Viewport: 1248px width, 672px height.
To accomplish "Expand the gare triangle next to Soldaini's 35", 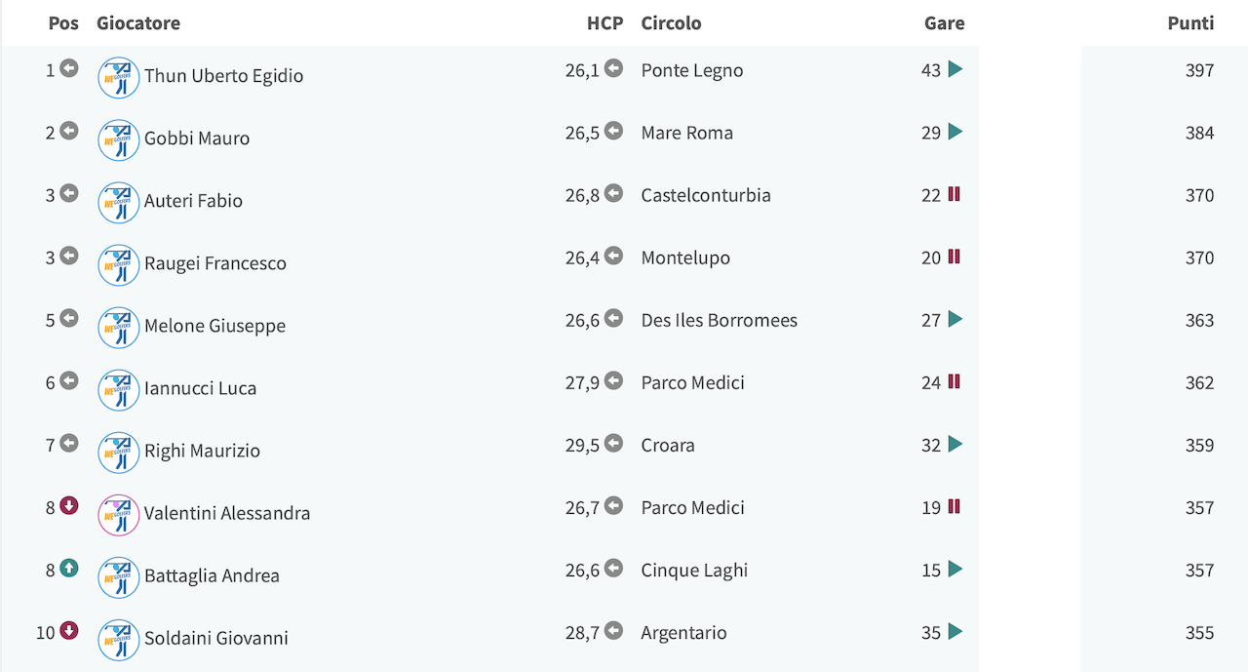I will tap(955, 631).
